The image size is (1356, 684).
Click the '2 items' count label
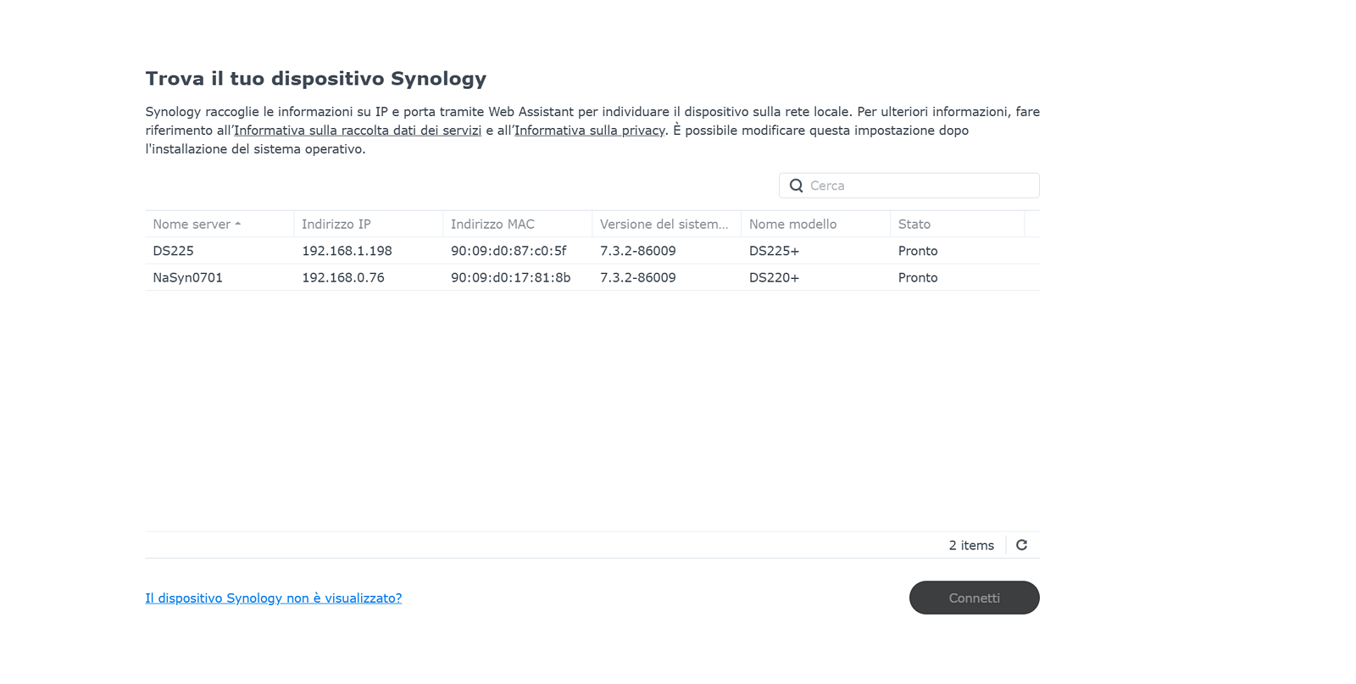[971, 545]
